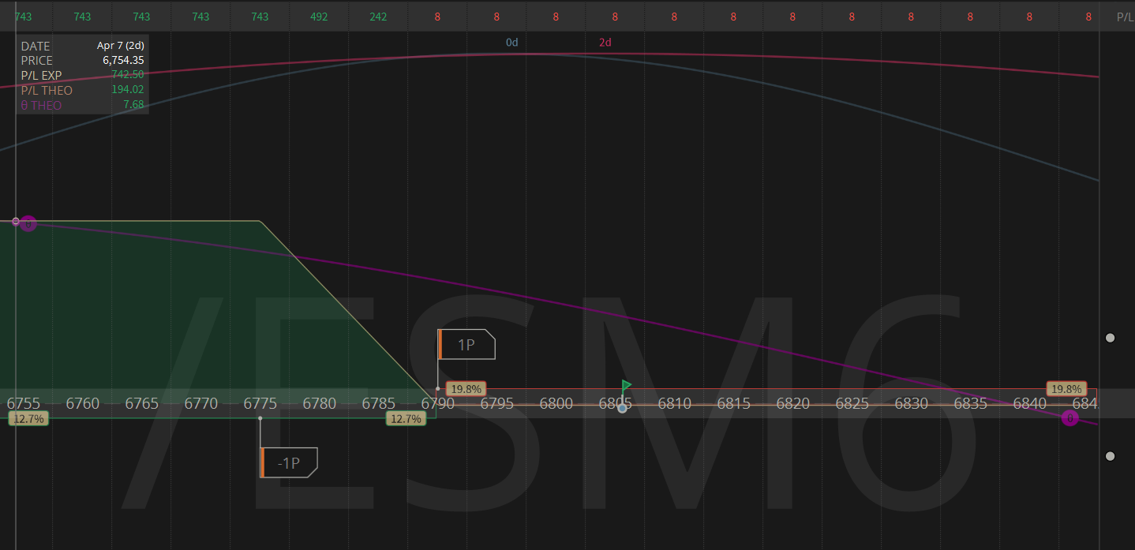This screenshot has height=550, width=1135.
Task: Click the 6820 price label on axis
Action: pos(792,404)
